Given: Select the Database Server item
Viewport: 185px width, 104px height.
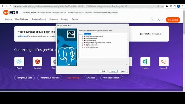Looking at the screenshot, I should click(91, 40).
